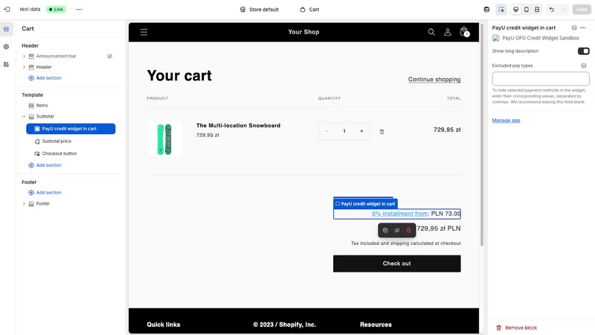Collapse the Subtotal section
Image resolution: width=595 pixels, height=335 pixels.
coord(24,117)
